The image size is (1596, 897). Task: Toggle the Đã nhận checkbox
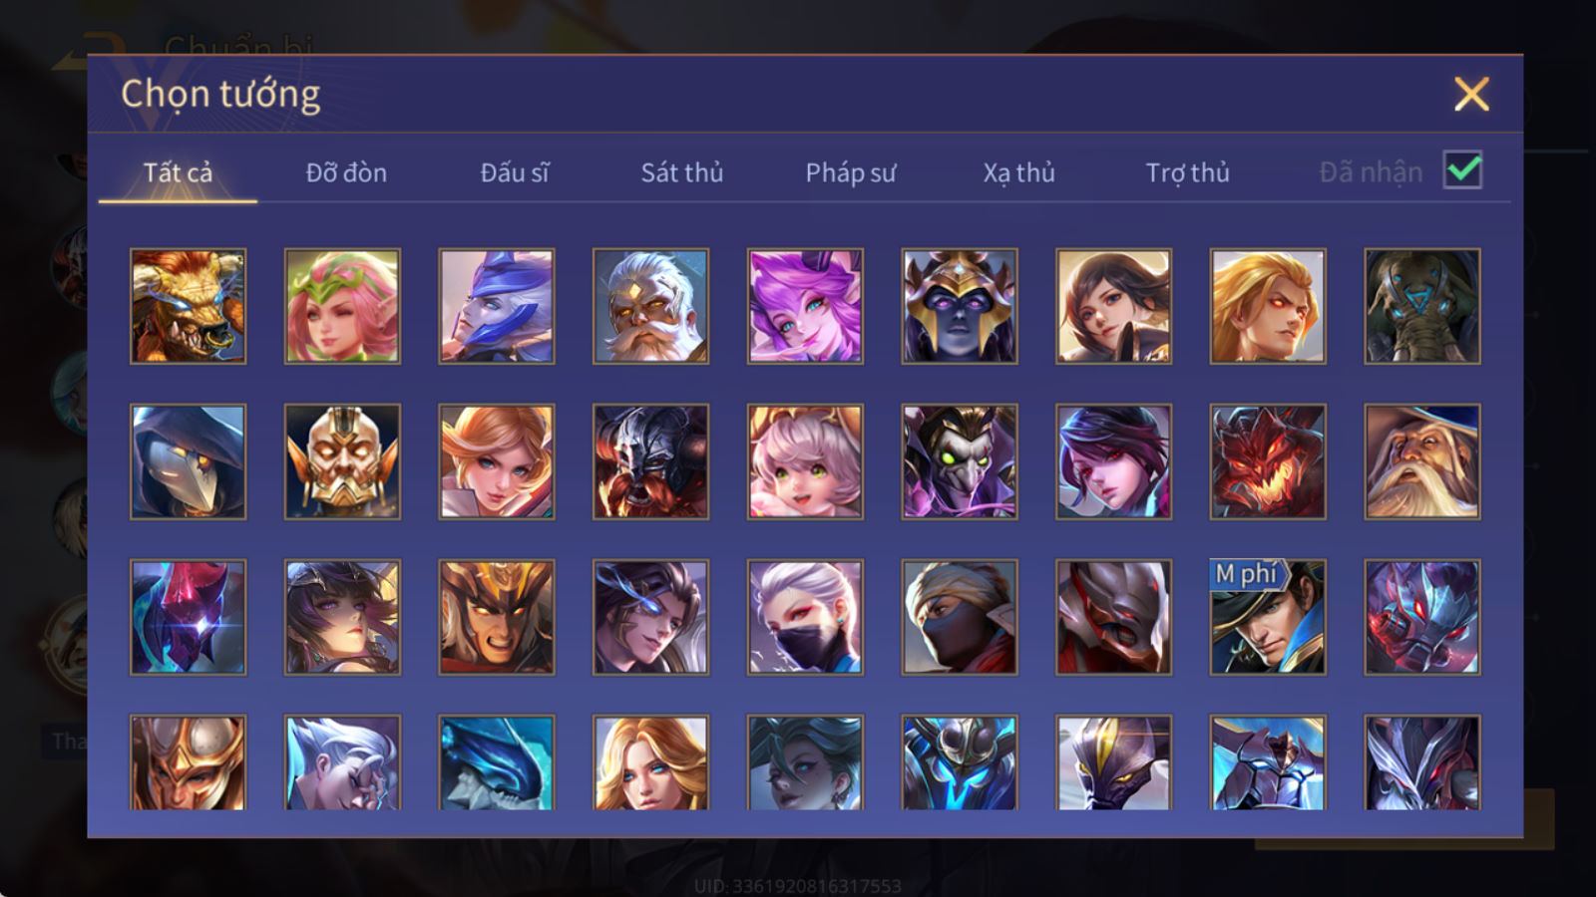[x=1462, y=170]
